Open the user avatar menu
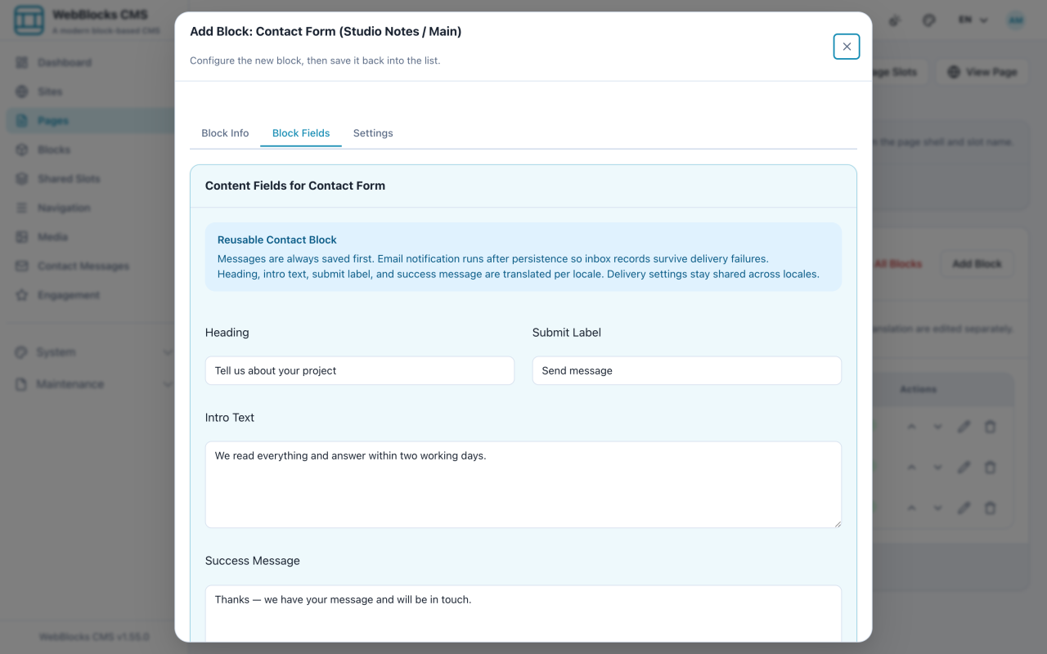This screenshot has width=1047, height=654. pos(1016,20)
